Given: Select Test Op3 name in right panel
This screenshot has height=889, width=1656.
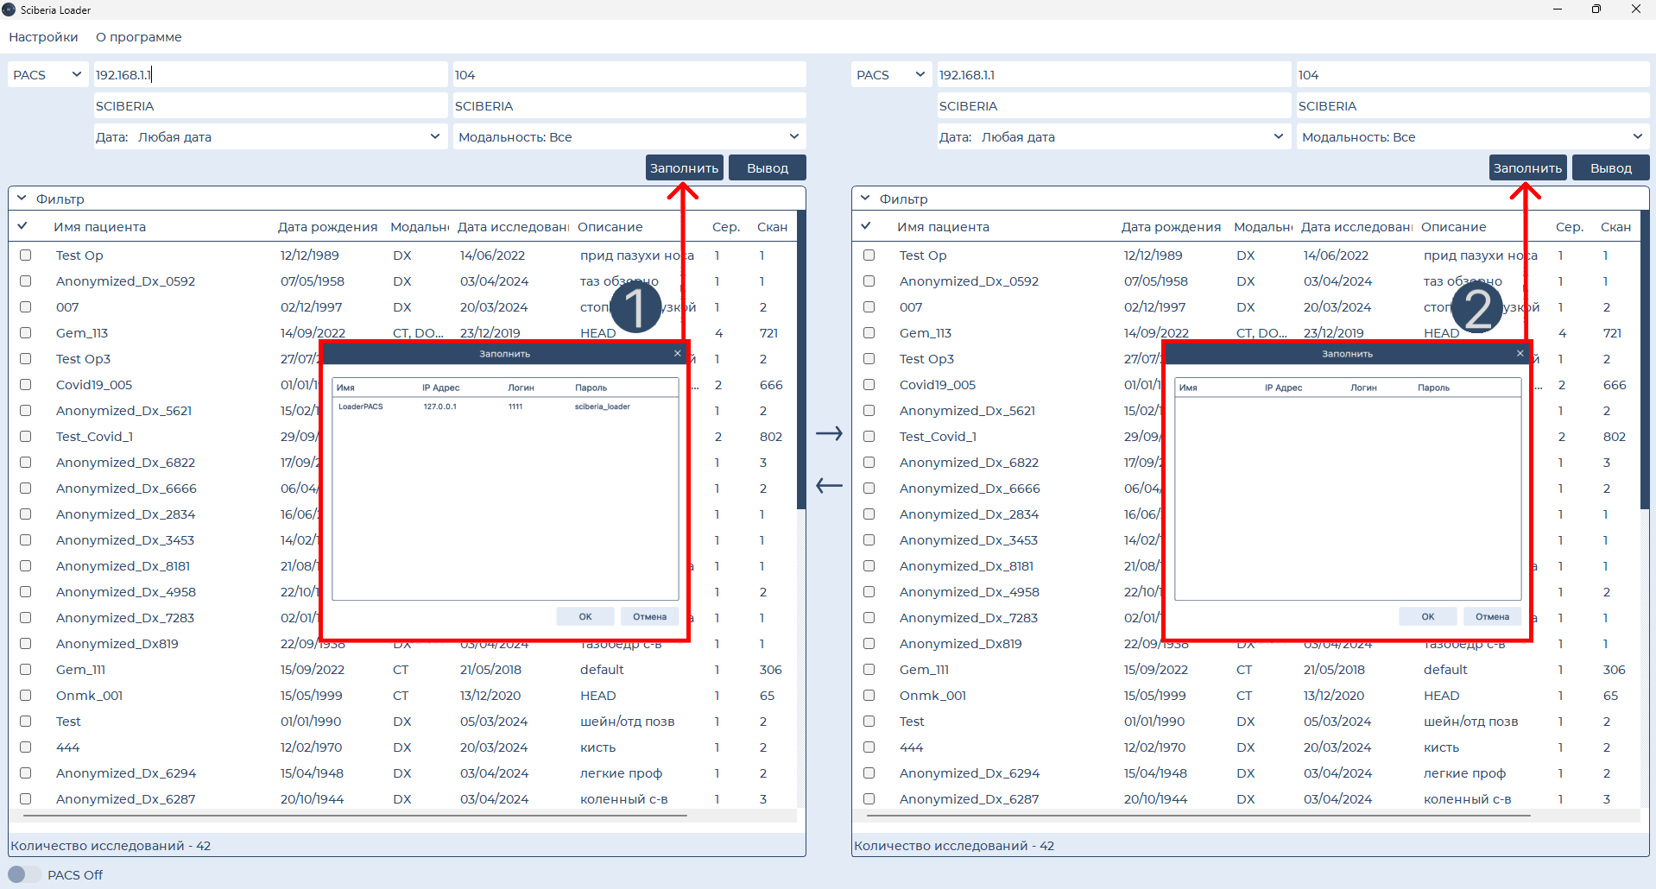Looking at the screenshot, I should point(927,359).
